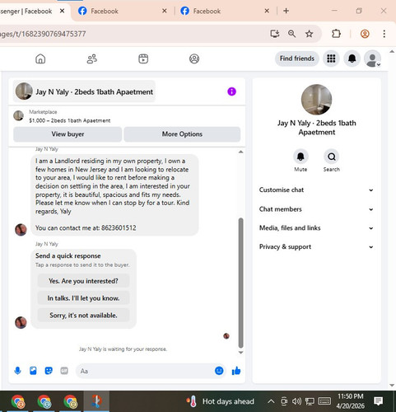Expand Privacy & support section
396x412 pixels.
316,246
